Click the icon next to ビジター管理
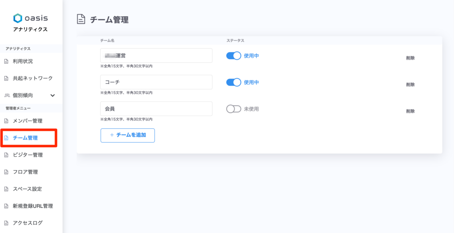This screenshot has height=233, width=454. 6,155
